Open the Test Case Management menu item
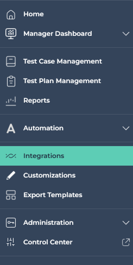This screenshot has height=265, width=133. (x=66, y=61)
